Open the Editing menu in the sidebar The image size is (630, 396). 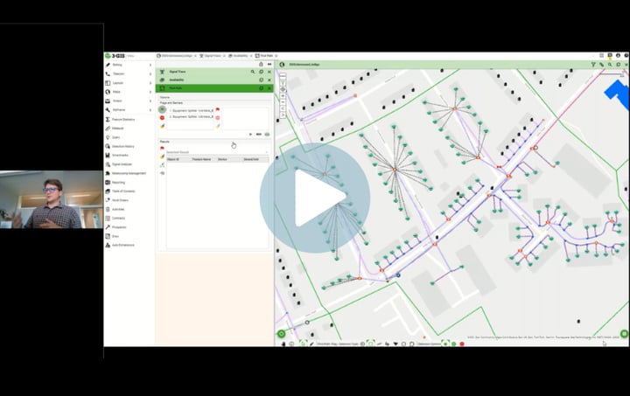117,65
